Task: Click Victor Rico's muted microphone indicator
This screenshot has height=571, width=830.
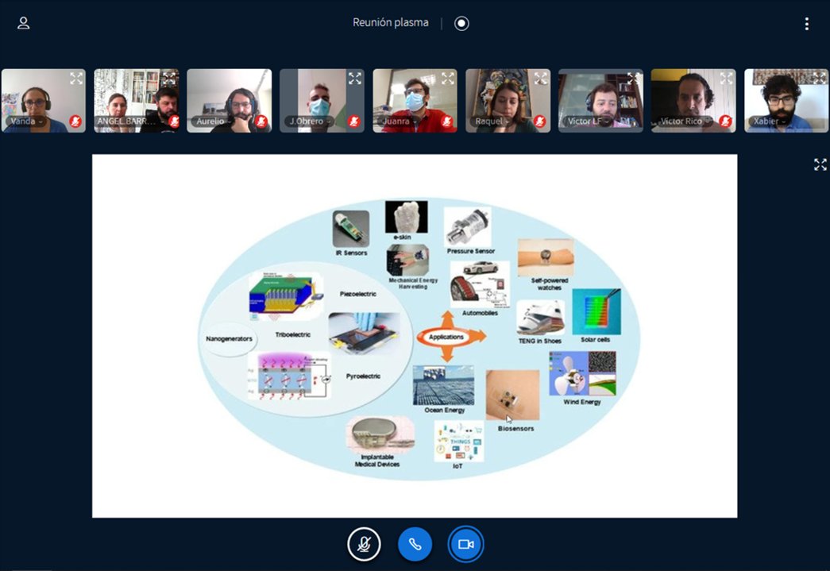Action: click(726, 122)
